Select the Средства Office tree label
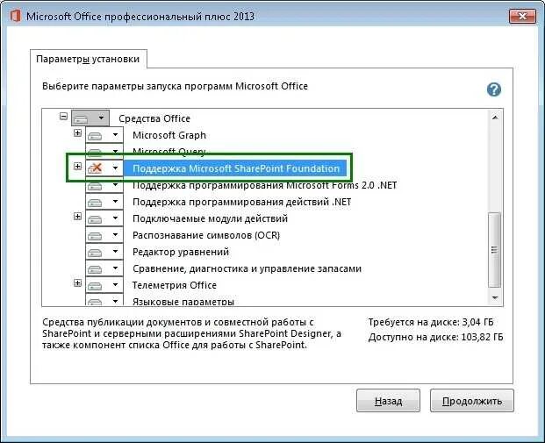Screen dimensions: 545x443 (x=154, y=118)
